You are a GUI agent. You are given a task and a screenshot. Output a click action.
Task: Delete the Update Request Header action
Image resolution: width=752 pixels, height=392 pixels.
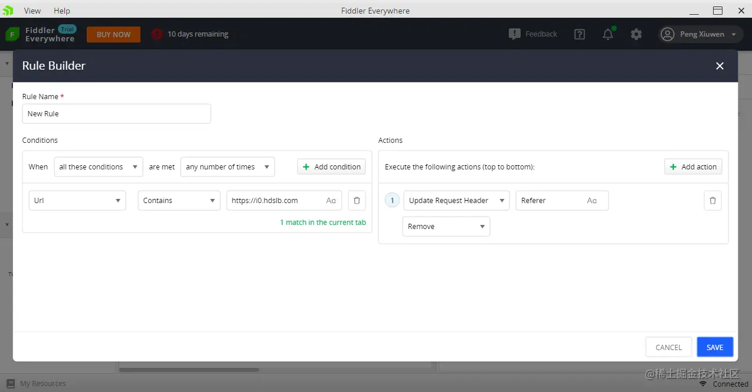(712, 201)
